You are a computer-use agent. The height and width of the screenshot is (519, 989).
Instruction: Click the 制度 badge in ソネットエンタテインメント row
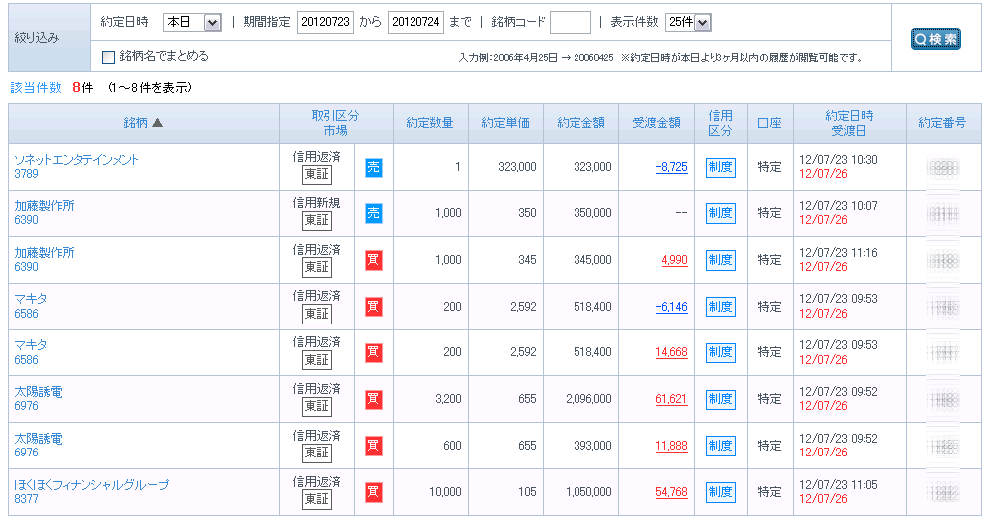click(x=720, y=167)
